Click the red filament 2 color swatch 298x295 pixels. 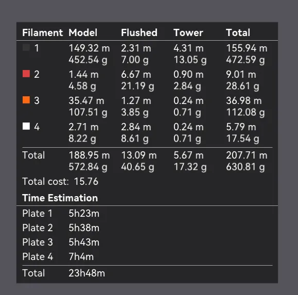tap(26, 74)
